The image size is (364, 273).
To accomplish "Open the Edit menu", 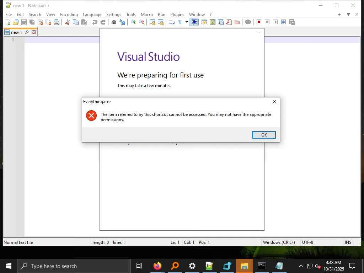I will 20,14.
